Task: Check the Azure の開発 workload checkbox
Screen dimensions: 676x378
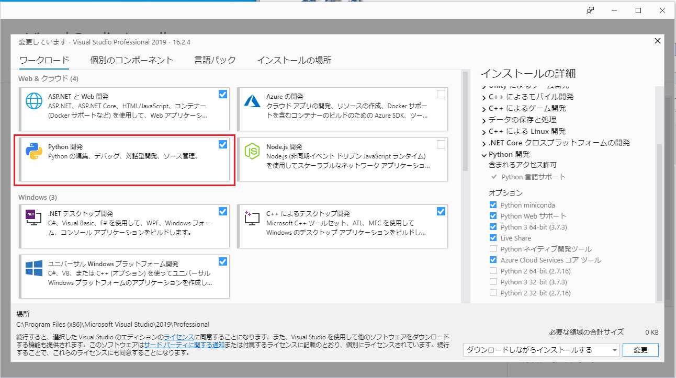Action: [441, 94]
